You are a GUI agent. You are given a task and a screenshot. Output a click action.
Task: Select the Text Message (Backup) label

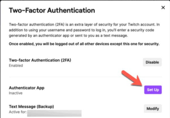click(31, 107)
